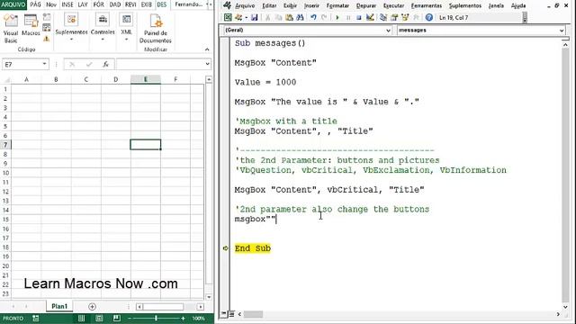Image resolution: width=576 pixels, height=324 pixels.
Task: Click the Paste icon in VBA toolbar
Action: point(289,17)
